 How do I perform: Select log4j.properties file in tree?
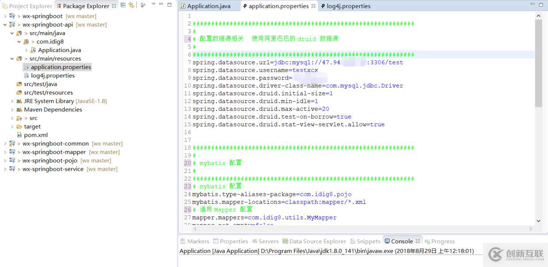coord(53,75)
